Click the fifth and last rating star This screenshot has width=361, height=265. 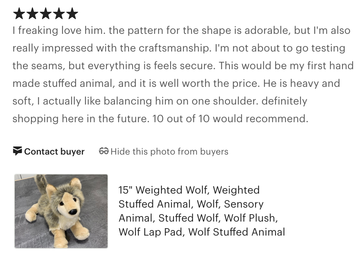tap(72, 14)
